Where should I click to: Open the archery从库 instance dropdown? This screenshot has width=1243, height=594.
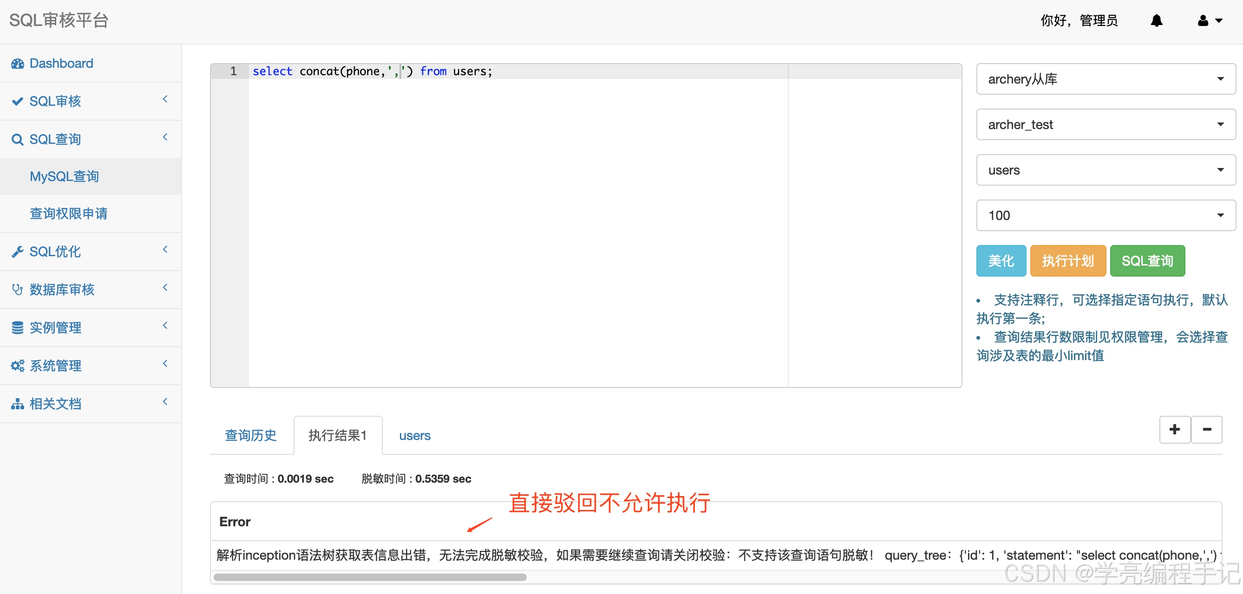1104,78
